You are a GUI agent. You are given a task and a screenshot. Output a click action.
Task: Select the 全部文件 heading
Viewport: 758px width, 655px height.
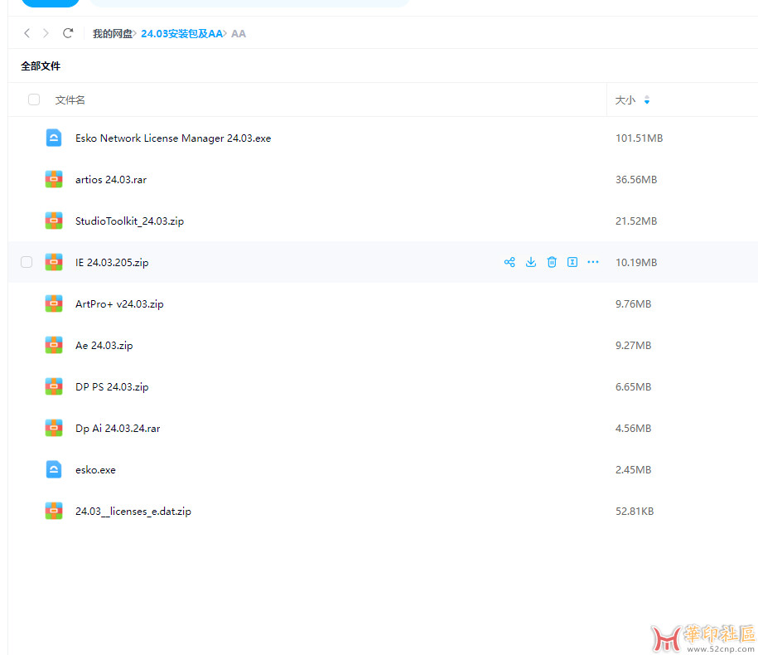(x=41, y=65)
